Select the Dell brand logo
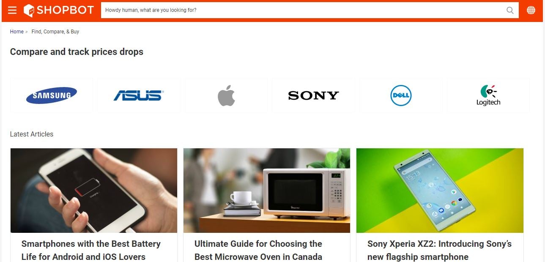This screenshot has height=262, width=545. (401, 95)
